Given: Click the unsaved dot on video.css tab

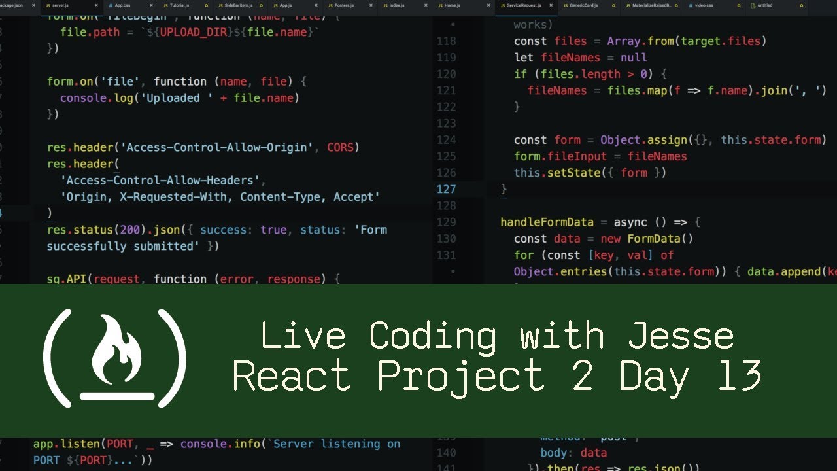Looking at the screenshot, I should tap(739, 5).
